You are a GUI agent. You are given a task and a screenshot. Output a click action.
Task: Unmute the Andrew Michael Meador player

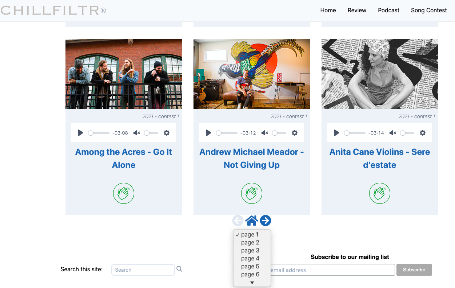[265, 133]
